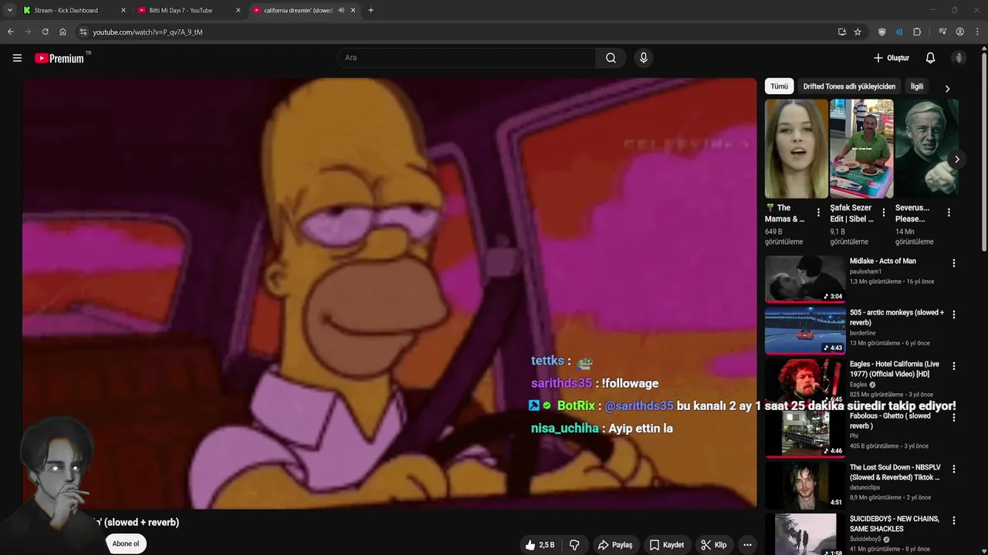This screenshot has height=555, width=988.
Task: Open media control icon in browser toolbar
Action: click(x=942, y=32)
